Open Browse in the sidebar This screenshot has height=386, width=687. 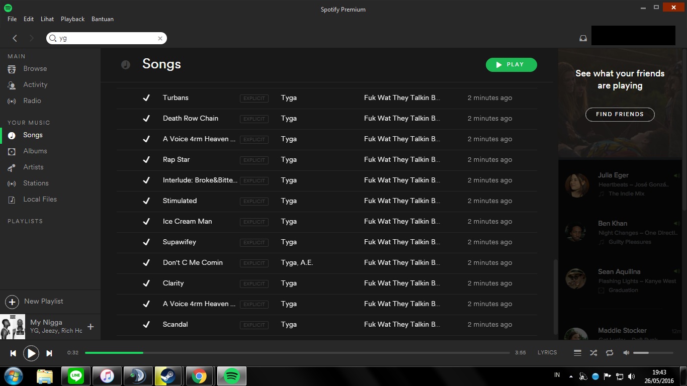(35, 69)
